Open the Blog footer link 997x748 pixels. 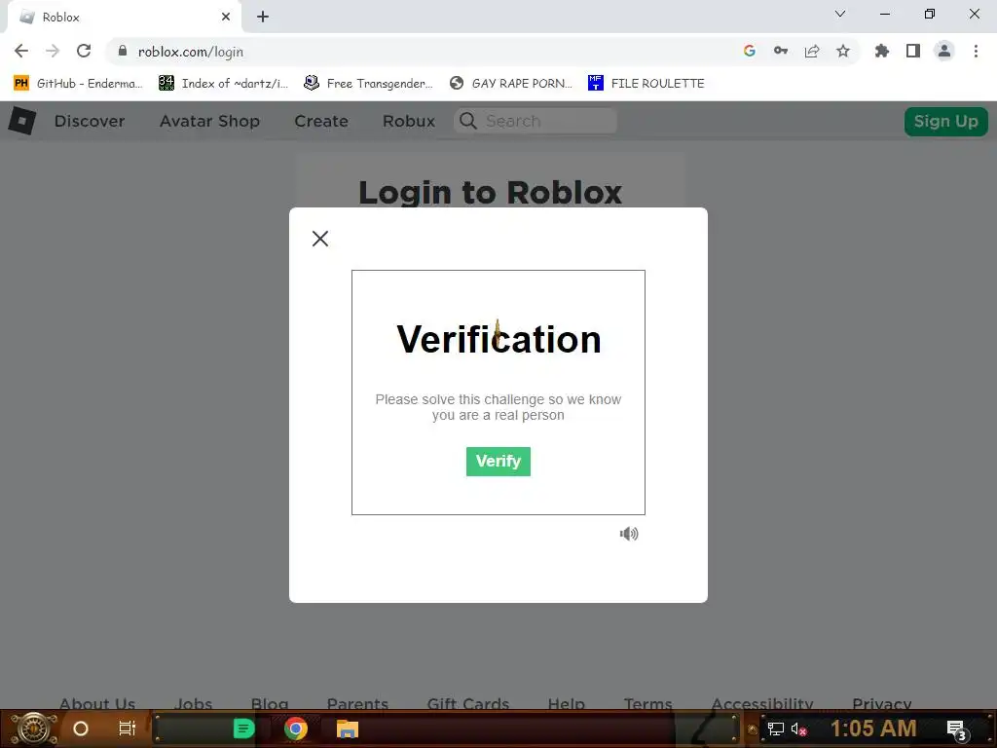click(270, 703)
